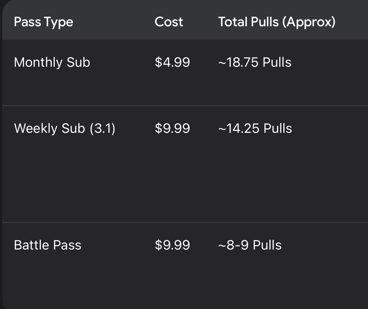Select the "~18.75 Pulls" value
The height and width of the screenshot is (309, 368).
click(255, 62)
